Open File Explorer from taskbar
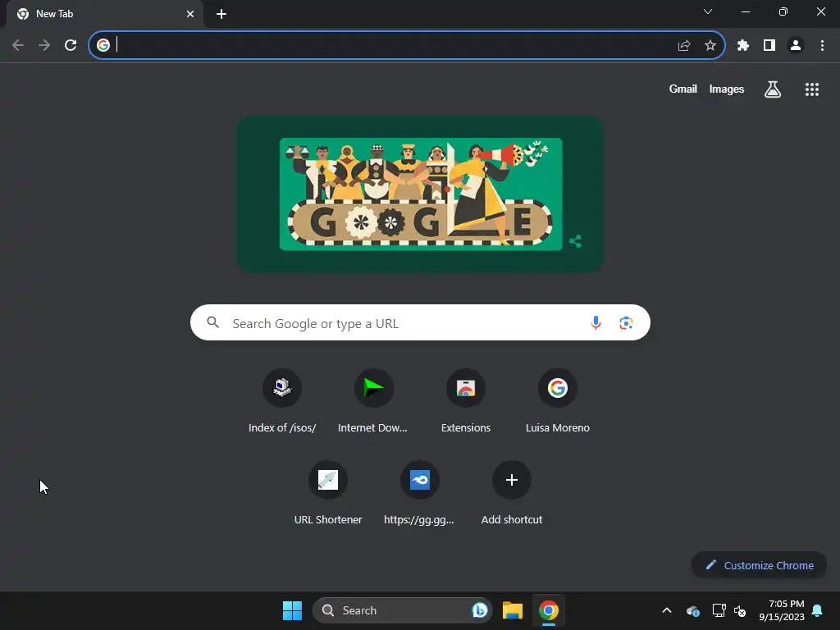Screen dimensions: 840x630 [x=512, y=610]
